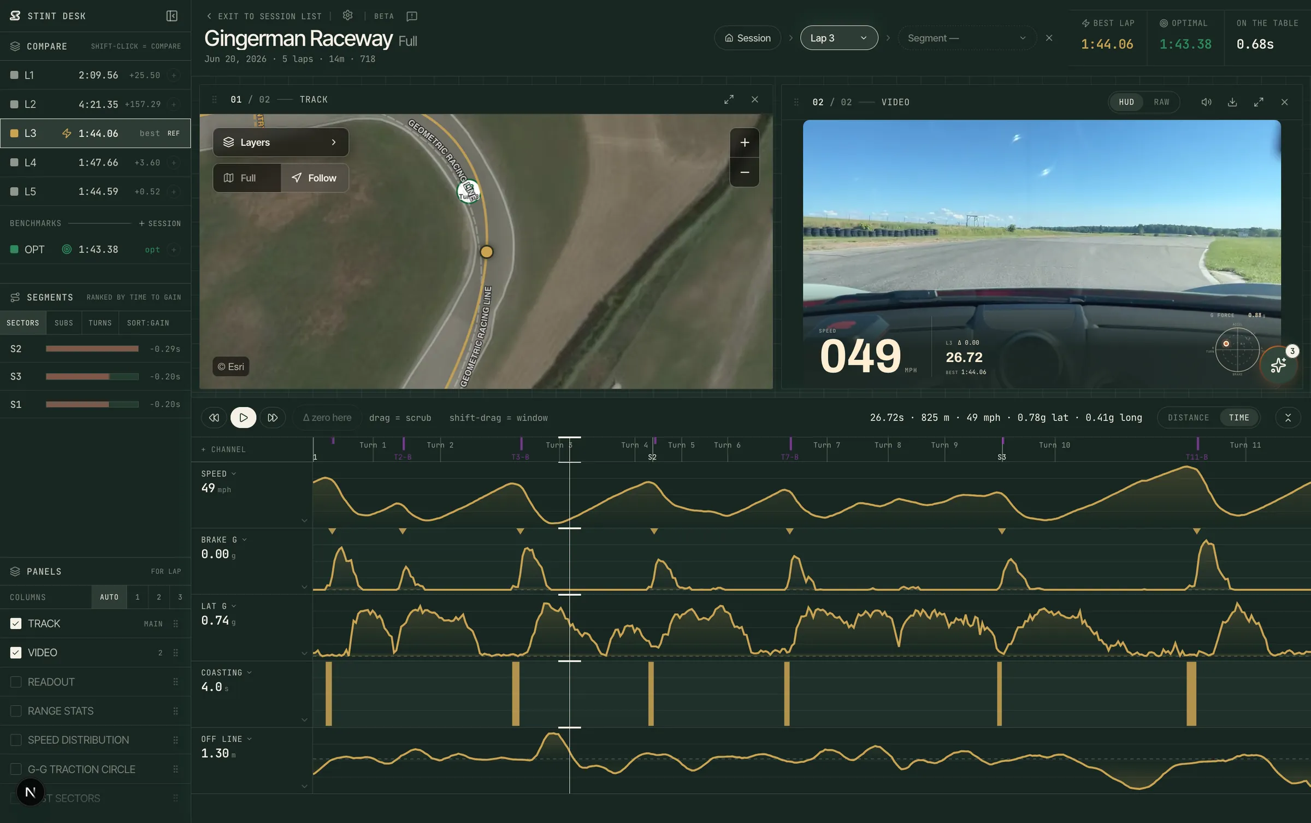Open the SPEED channel dropdown
Image resolution: width=1311 pixels, height=823 pixels.
(218, 474)
